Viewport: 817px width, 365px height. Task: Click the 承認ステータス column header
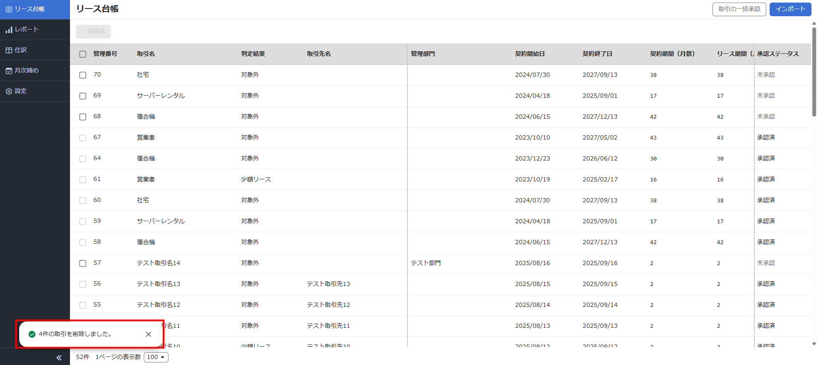778,54
